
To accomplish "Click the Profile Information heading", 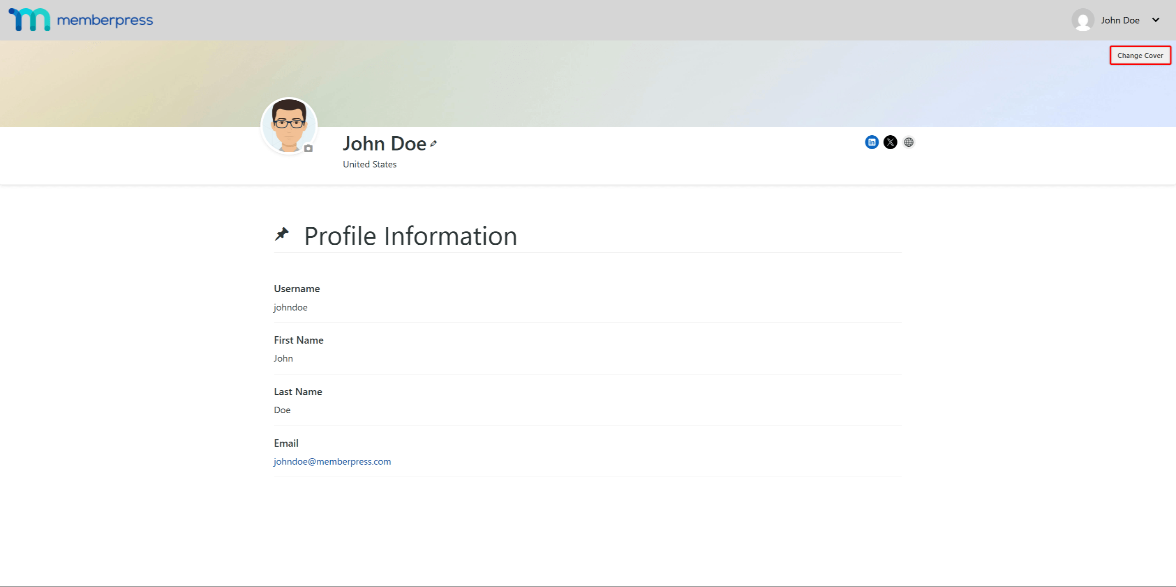I will pyautogui.click(x=410, y=236).
